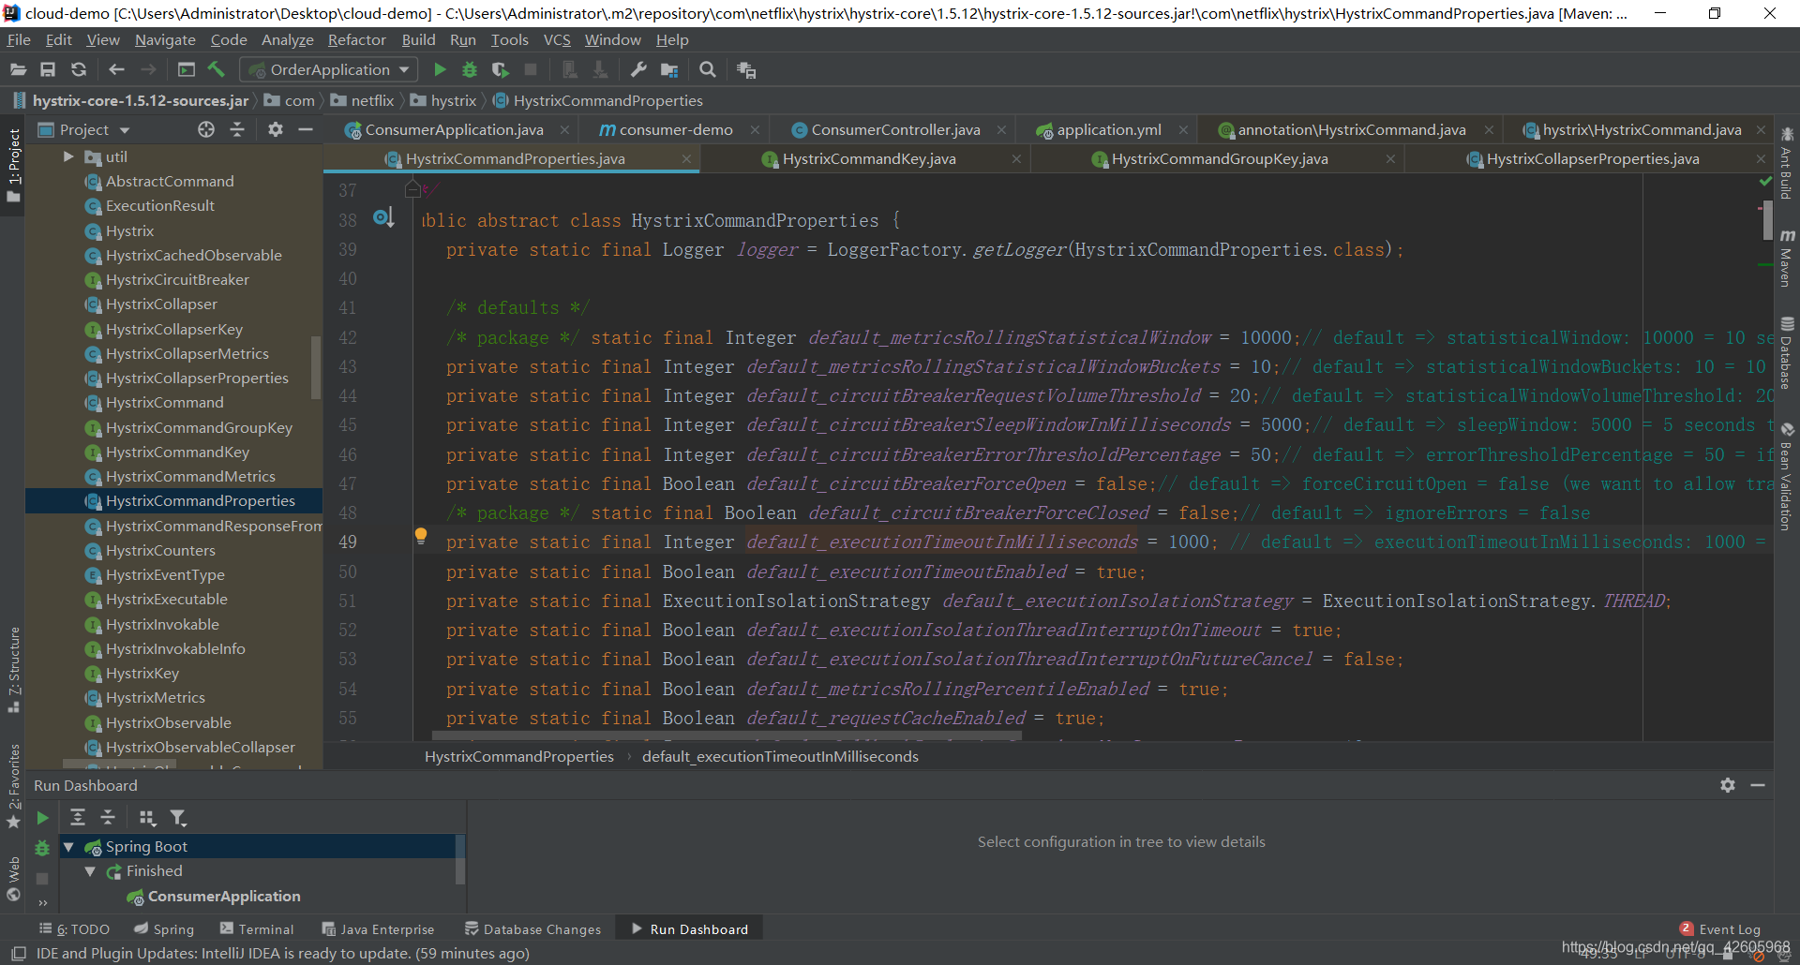Open settings with the wrench icon
Screen dimensions: 1800x965
click(x=638, y=69)
